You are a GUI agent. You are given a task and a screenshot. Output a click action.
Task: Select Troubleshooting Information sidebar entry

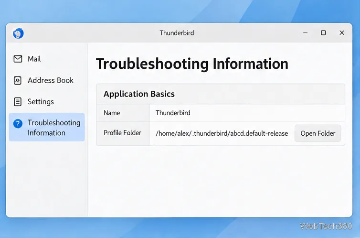click(x=47, y=127)
